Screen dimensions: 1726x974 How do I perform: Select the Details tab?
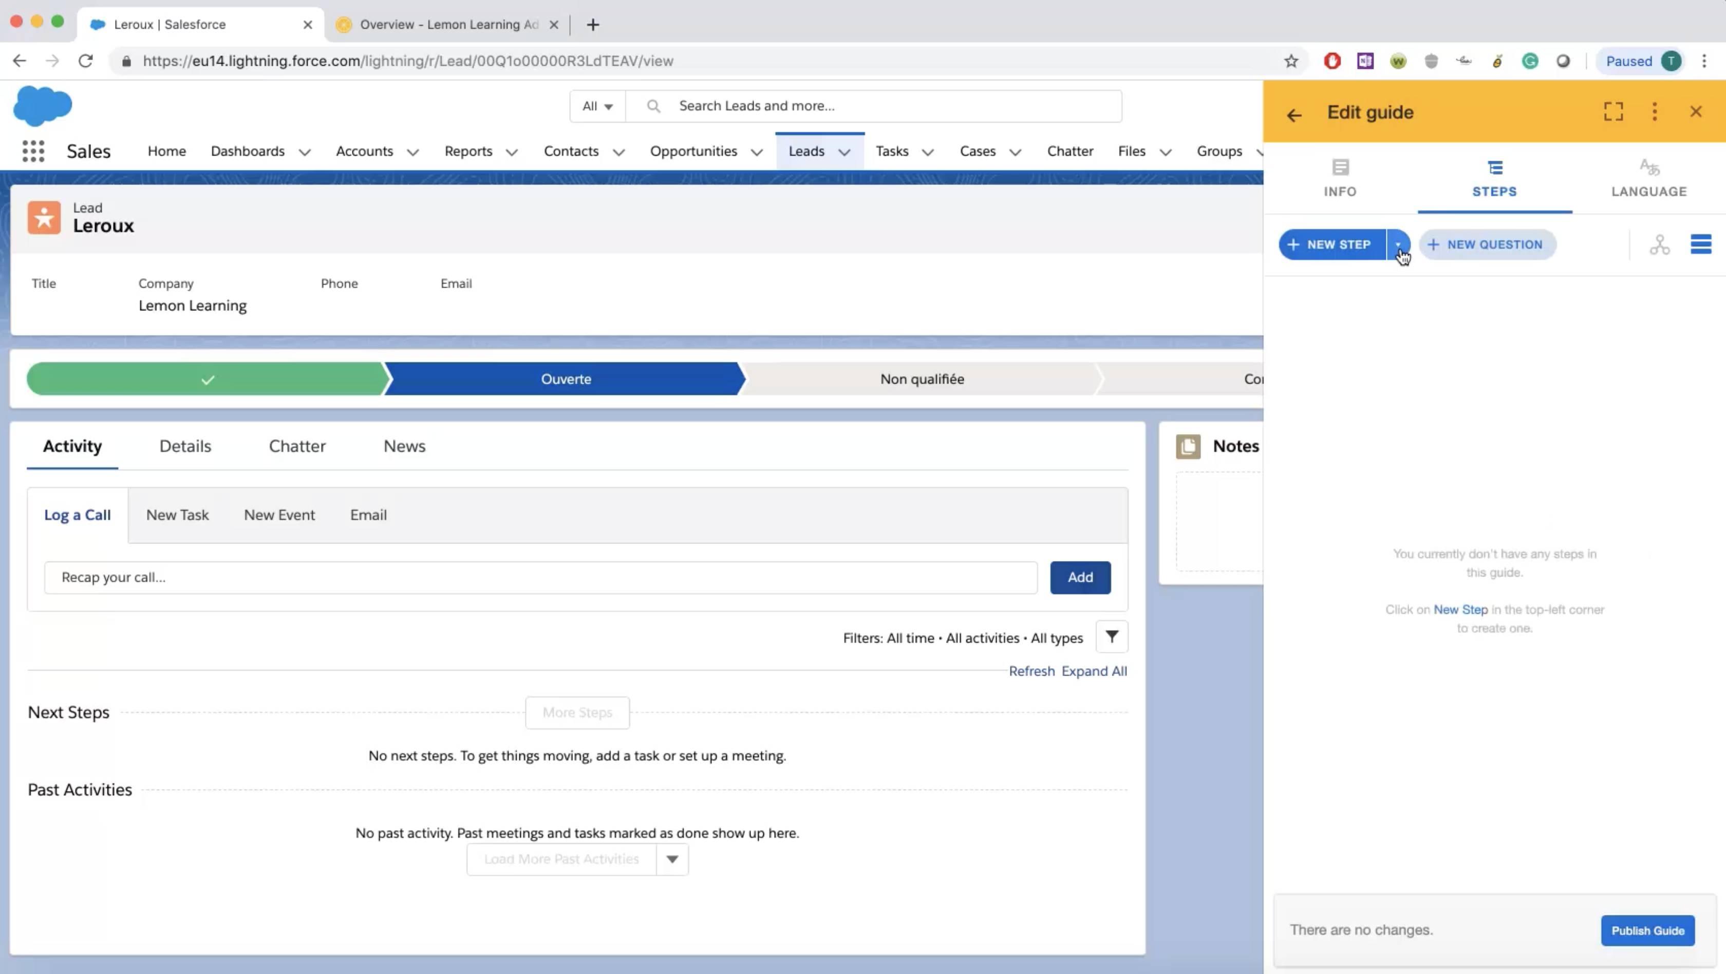pyautogui.click(x=185, y=445)
